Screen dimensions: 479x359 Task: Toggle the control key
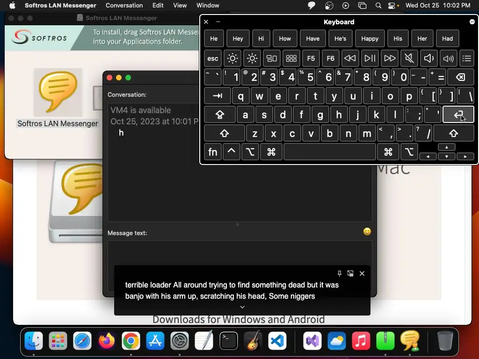[x=231, y=152]
